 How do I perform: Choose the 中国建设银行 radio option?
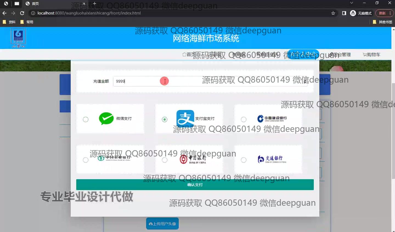[244, 119]
